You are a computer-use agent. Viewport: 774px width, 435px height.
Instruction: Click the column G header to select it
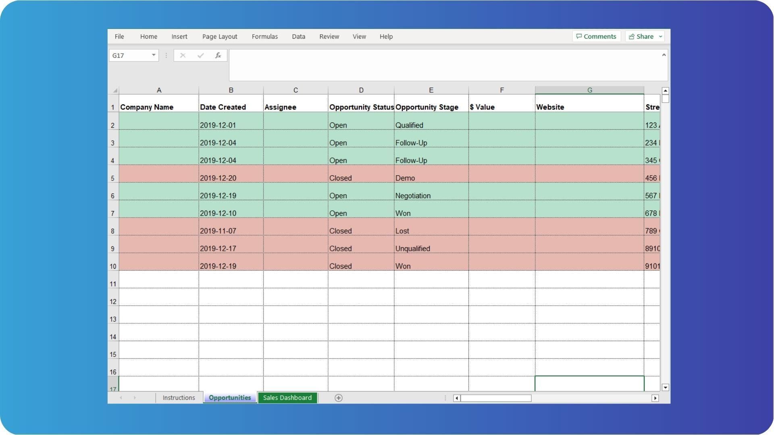[590, 90]
